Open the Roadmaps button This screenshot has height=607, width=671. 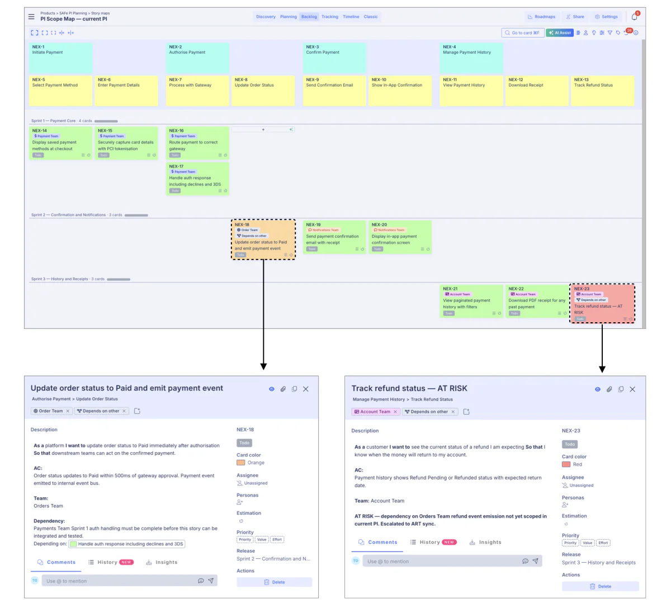(x=541, y=17)
